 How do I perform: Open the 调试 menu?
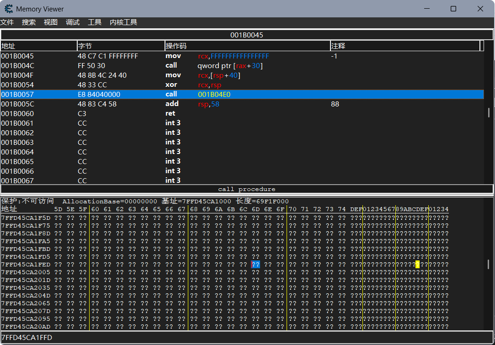point(73,22)
